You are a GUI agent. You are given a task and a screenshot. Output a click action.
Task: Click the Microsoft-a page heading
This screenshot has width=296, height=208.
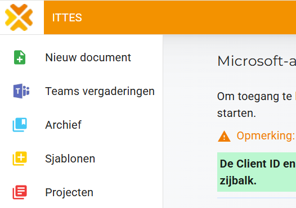[257, 61]
